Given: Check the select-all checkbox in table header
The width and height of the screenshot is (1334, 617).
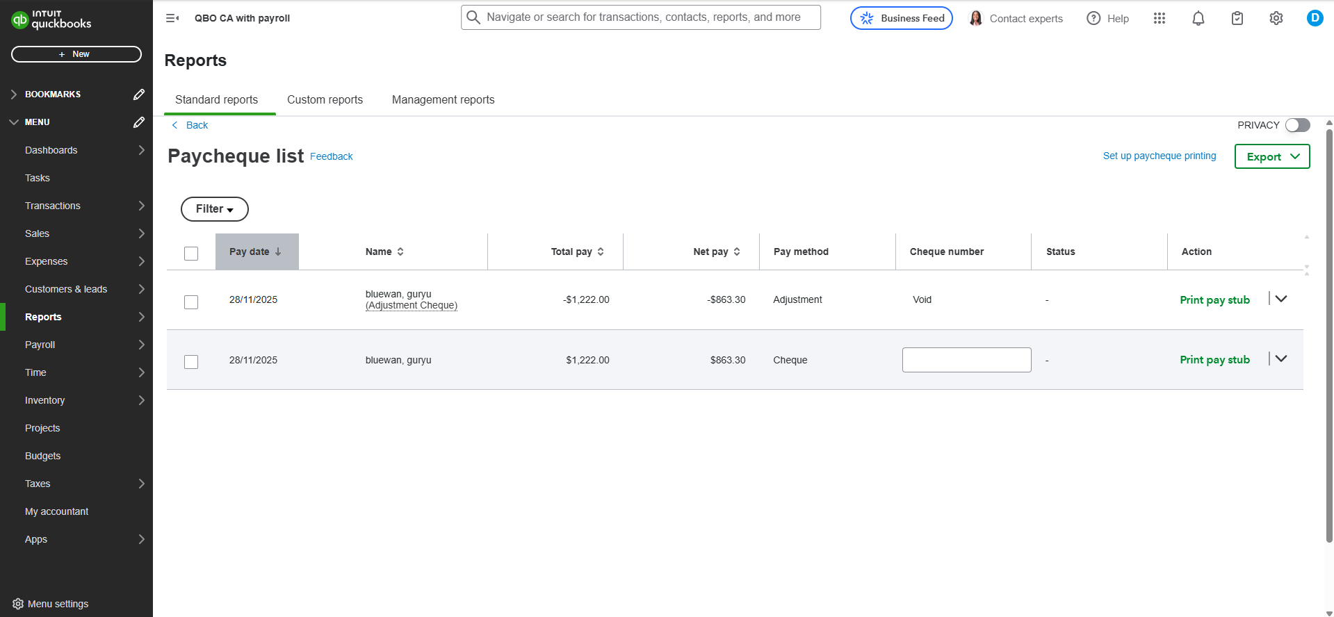Looking at the screenshot, I should point(191,254).
